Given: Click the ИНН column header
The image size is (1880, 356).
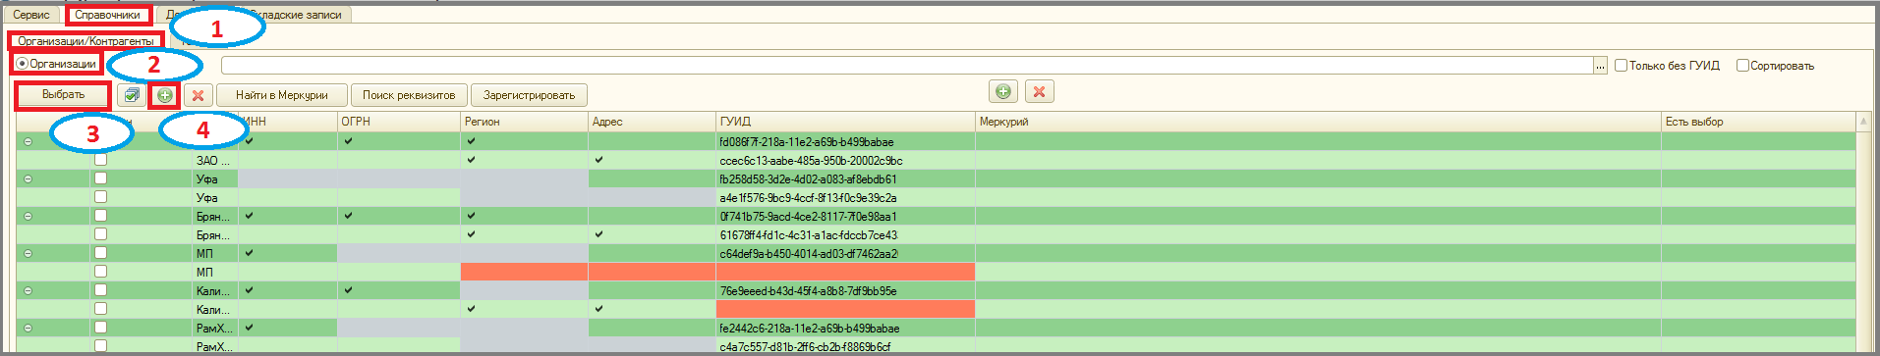Looking at the screenshot, I should click(287, 122).
